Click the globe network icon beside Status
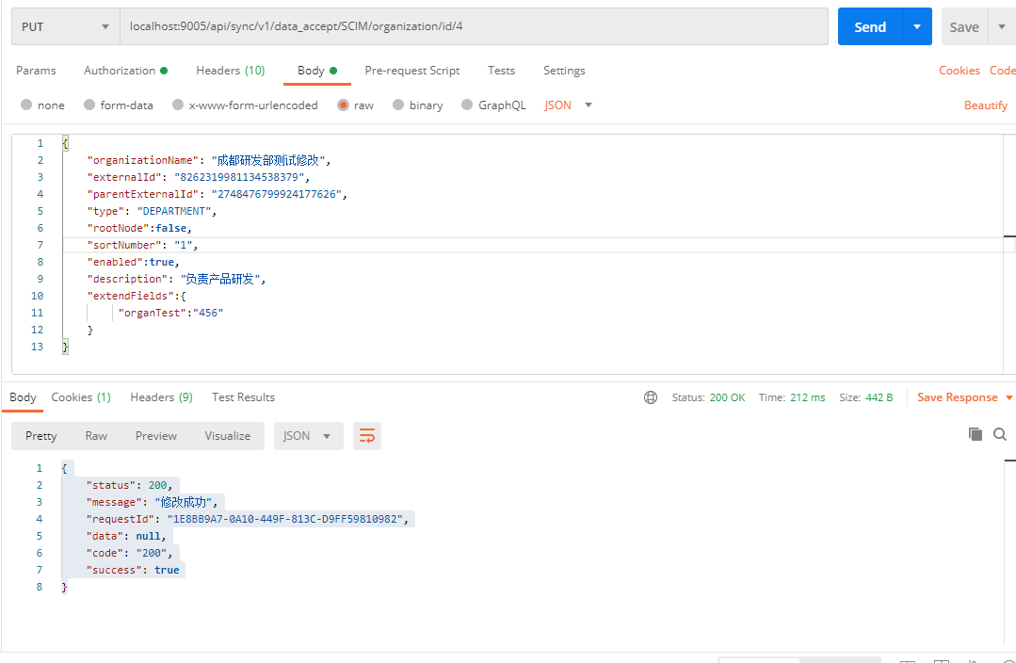The height and width of the screenshot is (663, 1016). 651,397
